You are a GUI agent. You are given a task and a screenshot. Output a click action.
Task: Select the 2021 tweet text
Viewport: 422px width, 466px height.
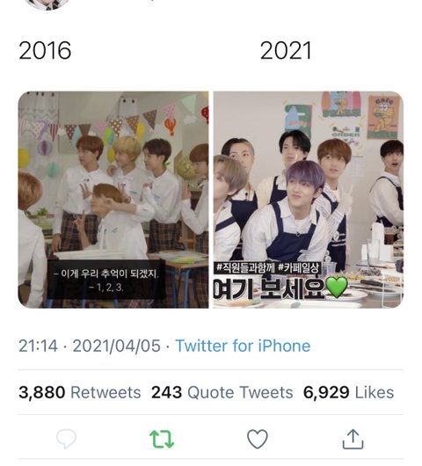click(286, 50)
